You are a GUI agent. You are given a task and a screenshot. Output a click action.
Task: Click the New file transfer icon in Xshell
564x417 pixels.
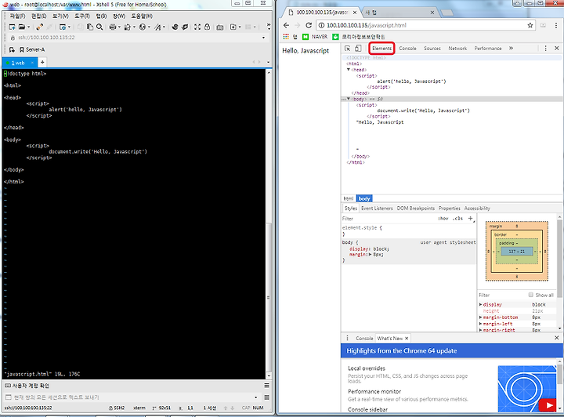[233, 27]
